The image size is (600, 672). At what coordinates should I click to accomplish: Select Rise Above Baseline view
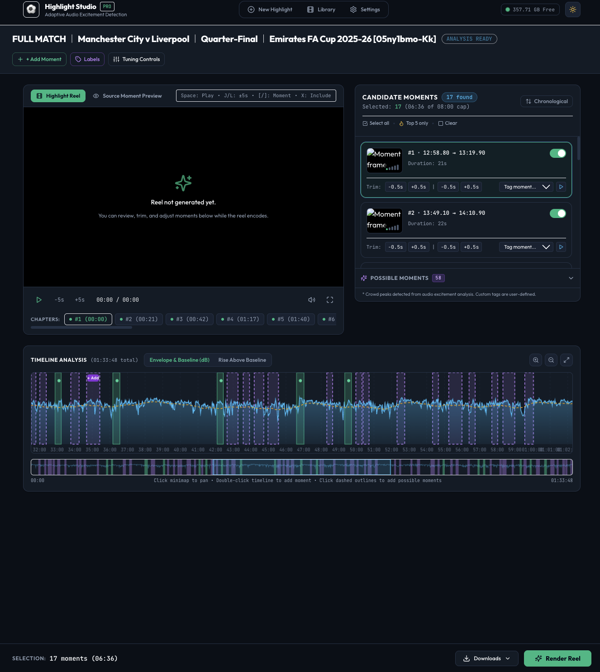click(242, 360)
